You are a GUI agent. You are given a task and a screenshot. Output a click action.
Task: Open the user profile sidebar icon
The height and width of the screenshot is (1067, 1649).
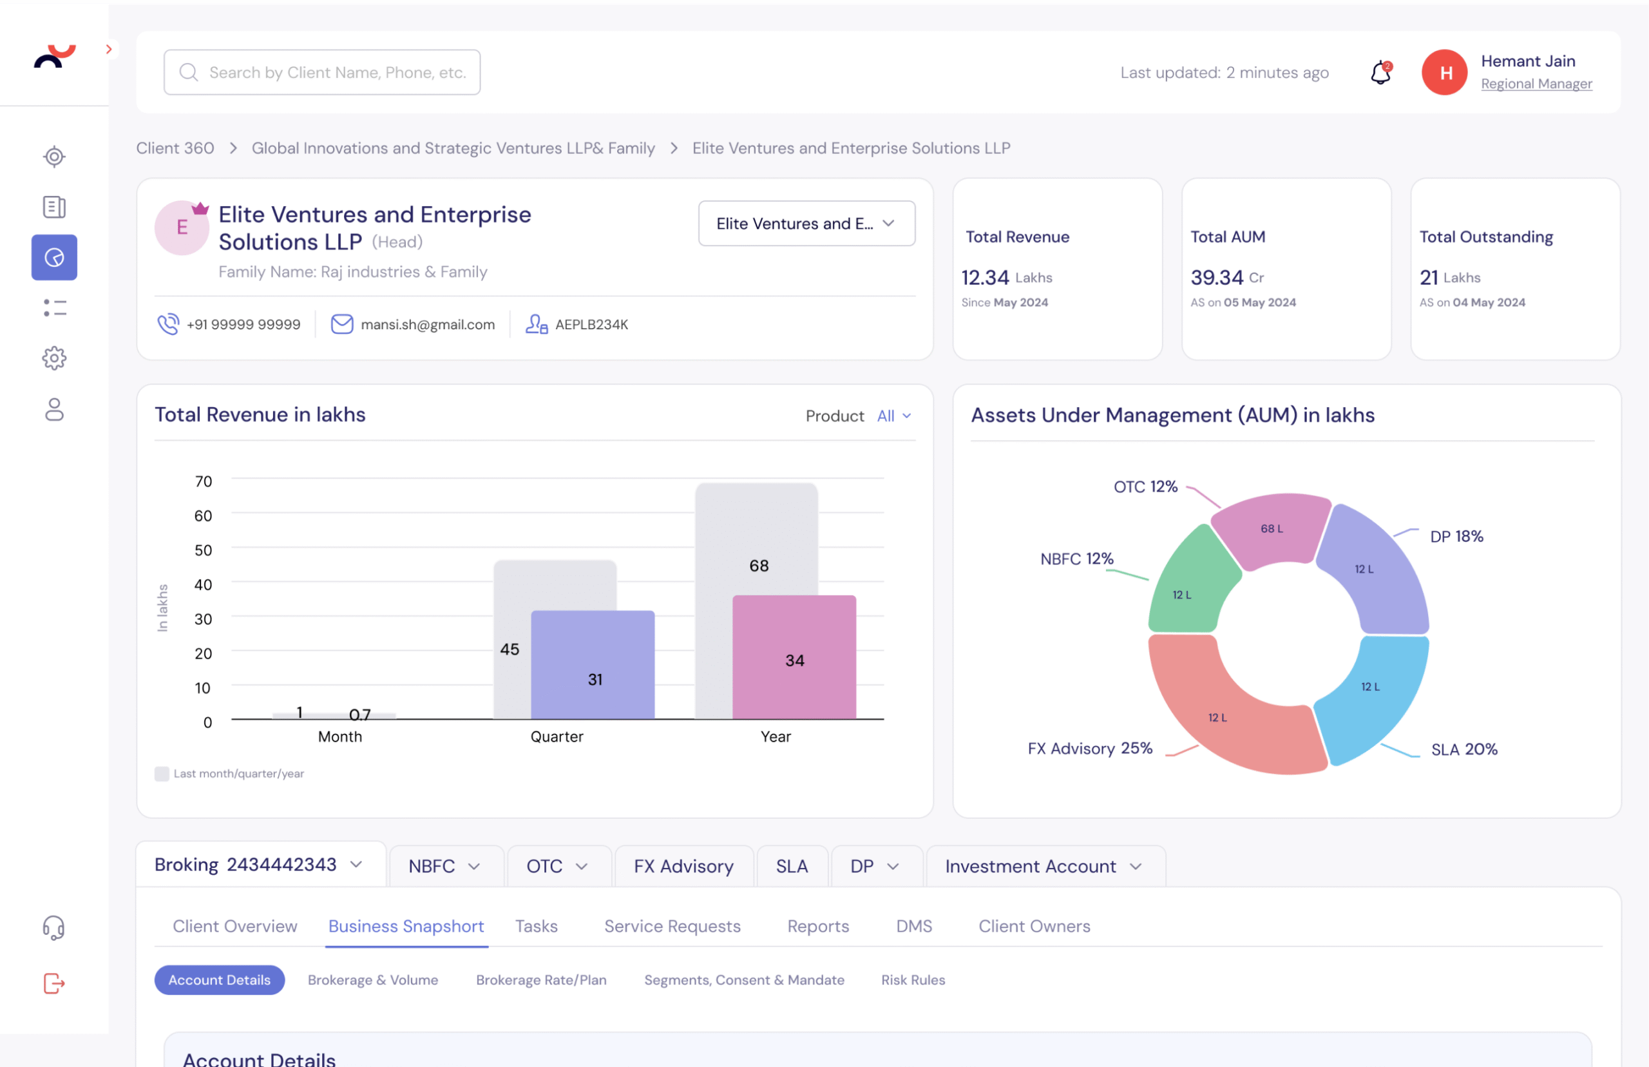[x=54, y=410]
